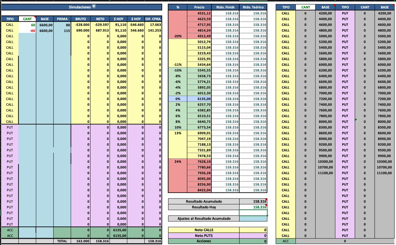Select the PRIMA column header

tap(62, 19)
